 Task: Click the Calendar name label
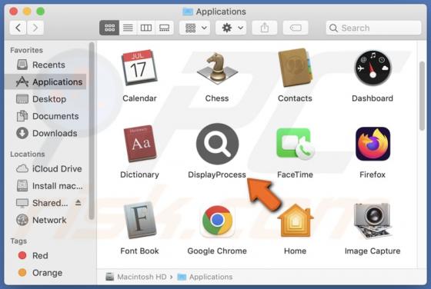coord(139,98)
